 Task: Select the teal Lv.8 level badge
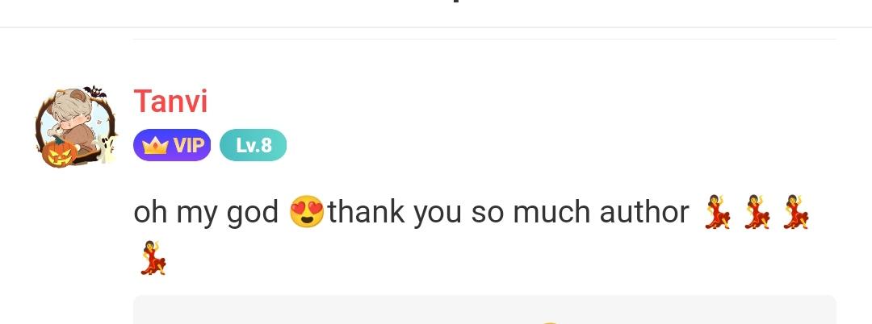point(253,145)
